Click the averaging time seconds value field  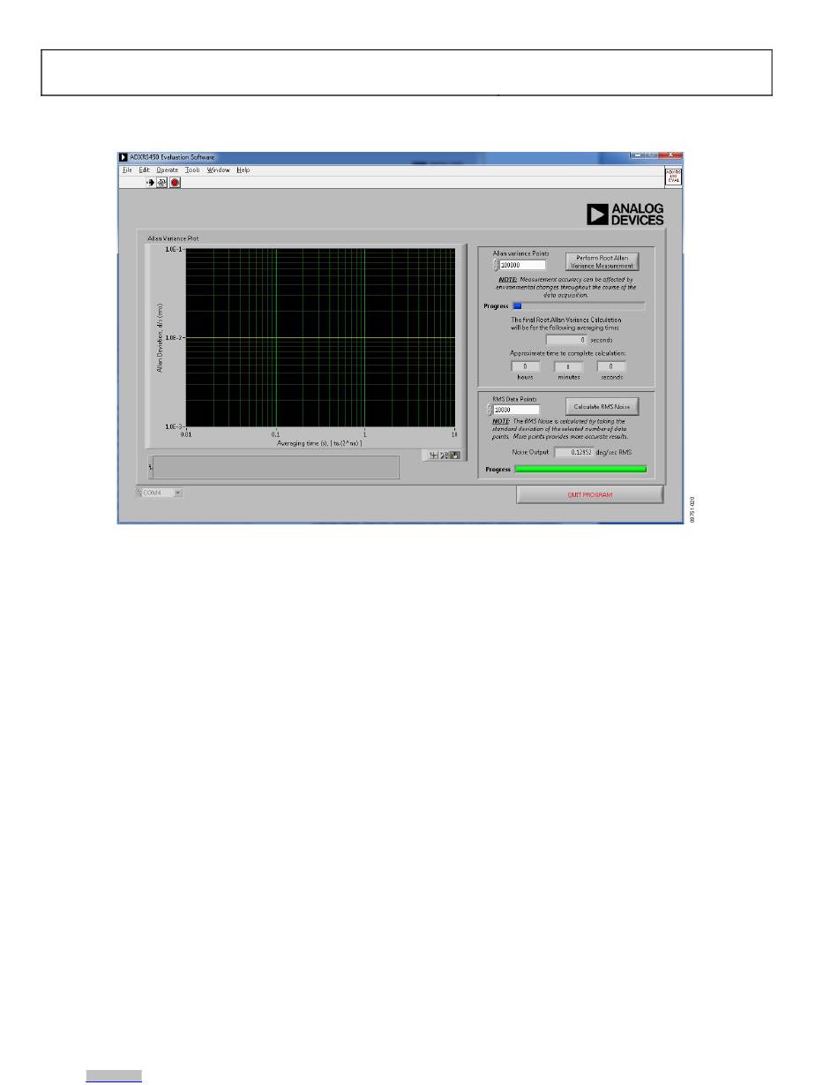[566, 339]
